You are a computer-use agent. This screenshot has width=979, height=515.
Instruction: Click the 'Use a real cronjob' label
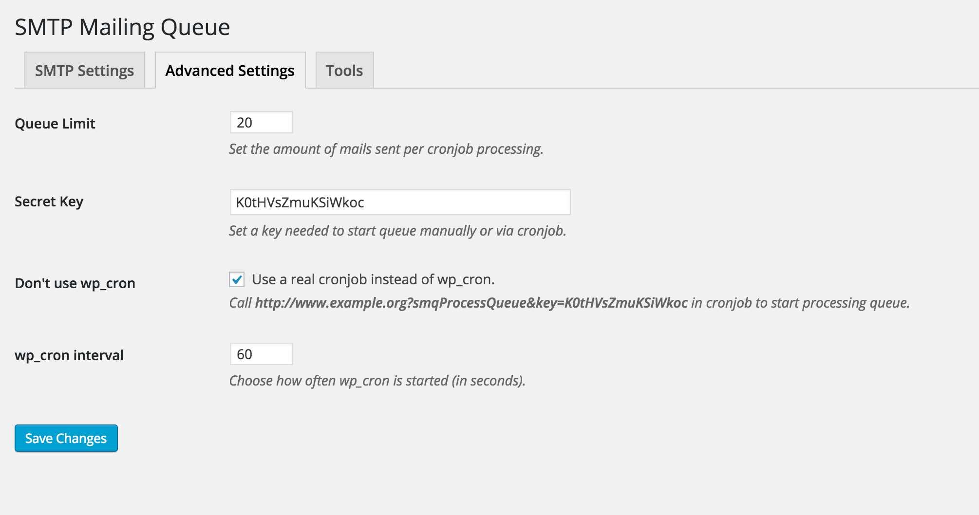[373, 279]
